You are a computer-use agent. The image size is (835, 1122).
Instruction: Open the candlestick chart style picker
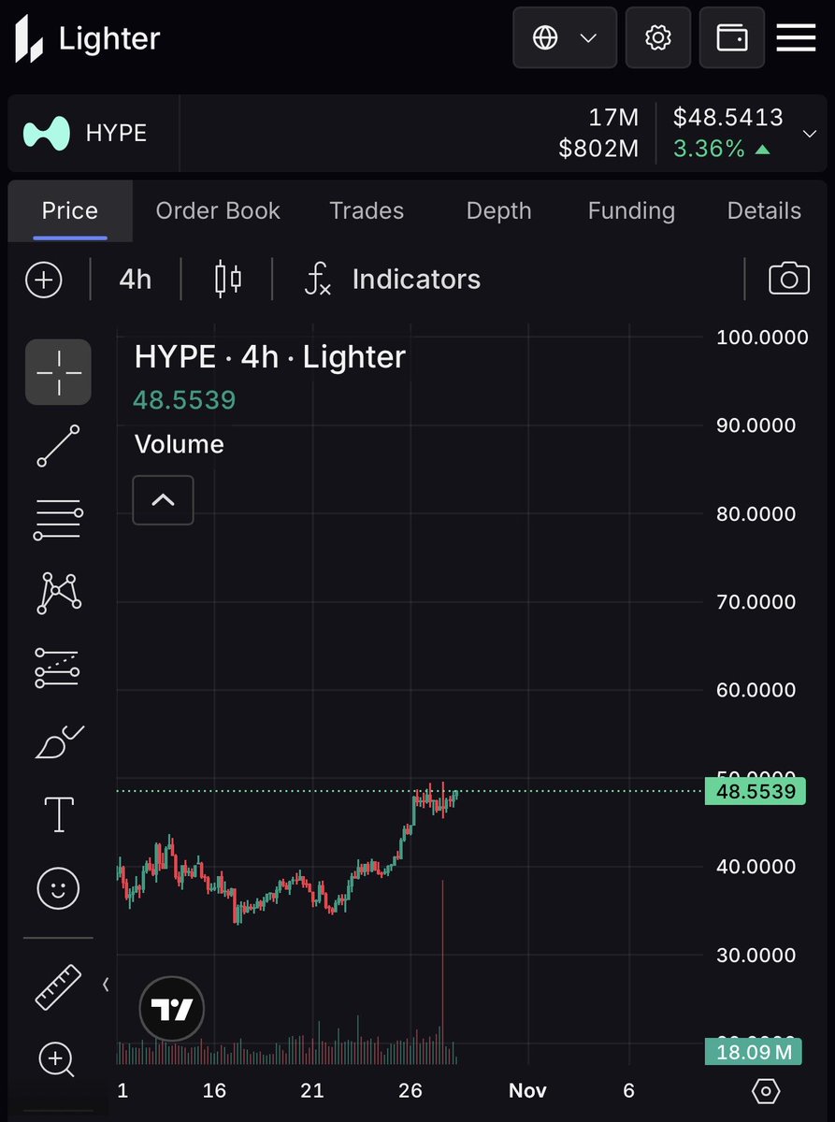pos(228,279)
